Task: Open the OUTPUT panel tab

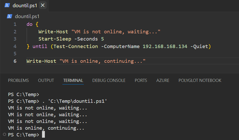Action: 46,80
